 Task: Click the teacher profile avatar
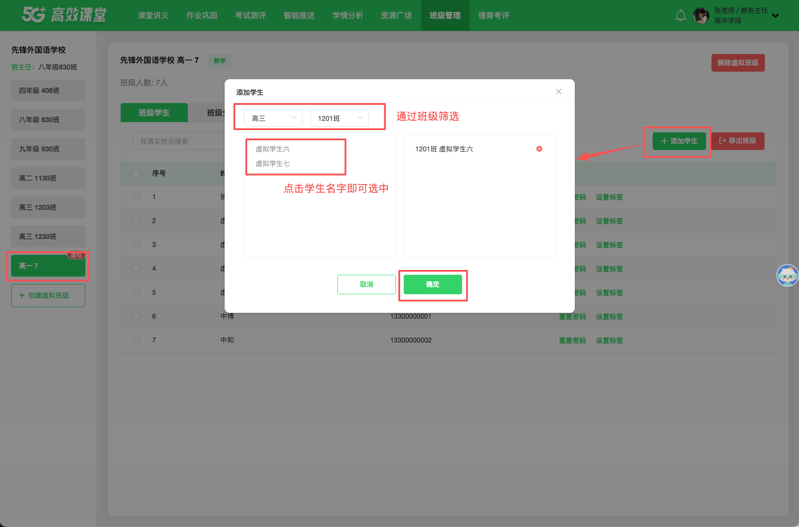[x=701, y=15]
